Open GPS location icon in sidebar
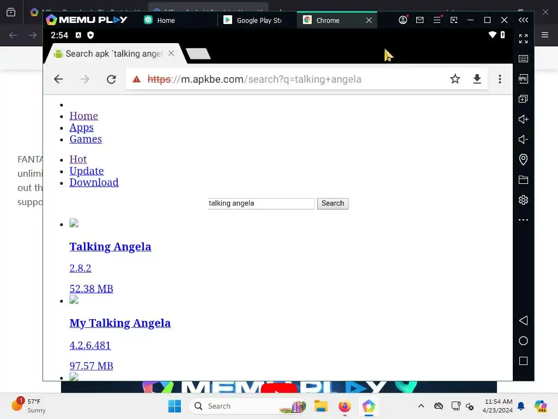 click(523, 159)
